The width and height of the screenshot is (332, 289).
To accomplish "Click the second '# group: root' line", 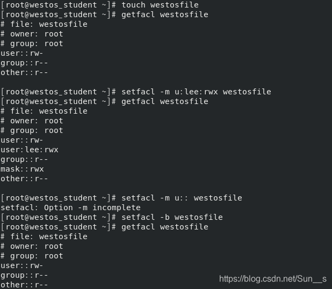I will pyautogui.click(x=32, y=130).
